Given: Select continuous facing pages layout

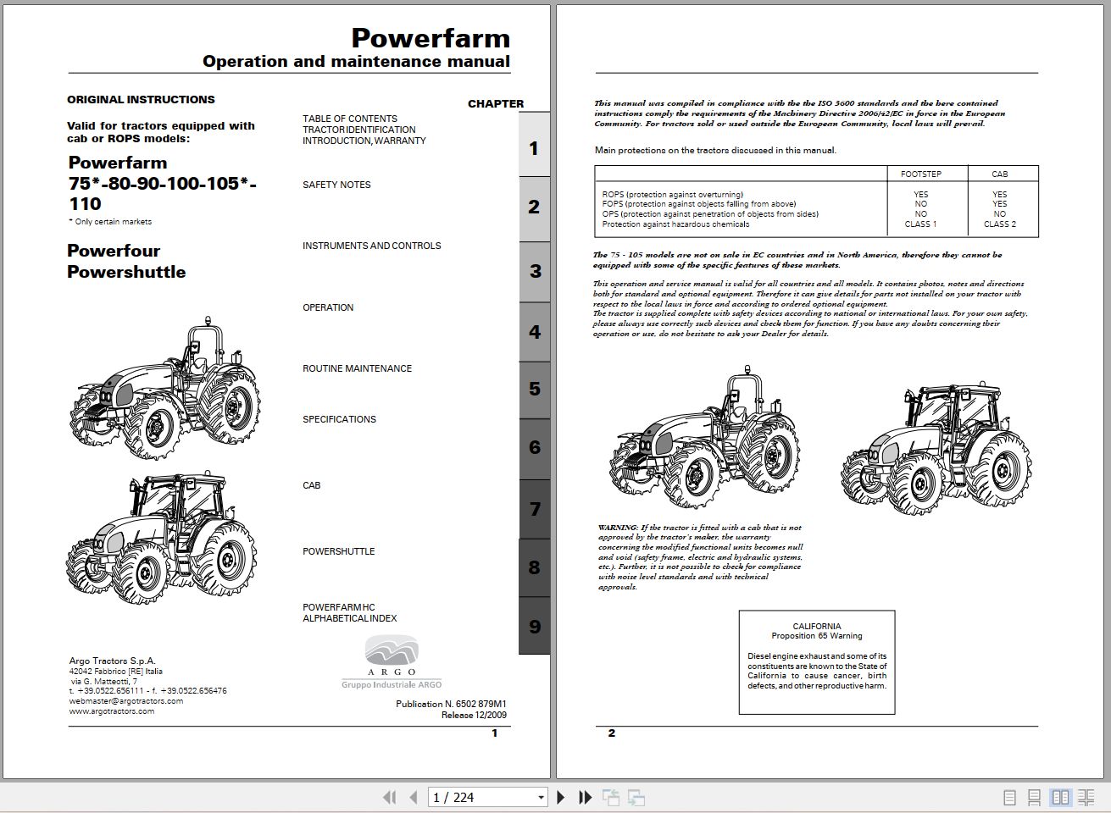Looking at the screenshot, I should [x=1086, y=797].
